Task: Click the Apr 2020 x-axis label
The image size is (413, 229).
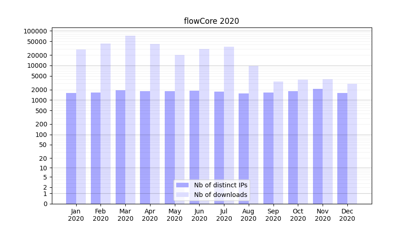Action: pyautogui.click(x=150, y=215)
